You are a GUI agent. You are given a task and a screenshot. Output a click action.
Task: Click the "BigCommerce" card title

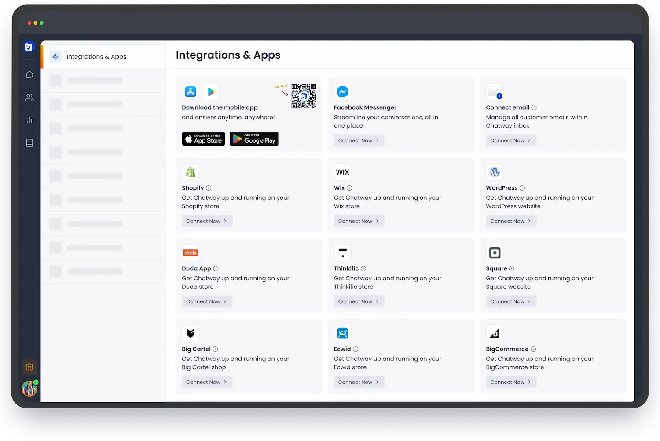pyautogui.click(x=507, y=349)
